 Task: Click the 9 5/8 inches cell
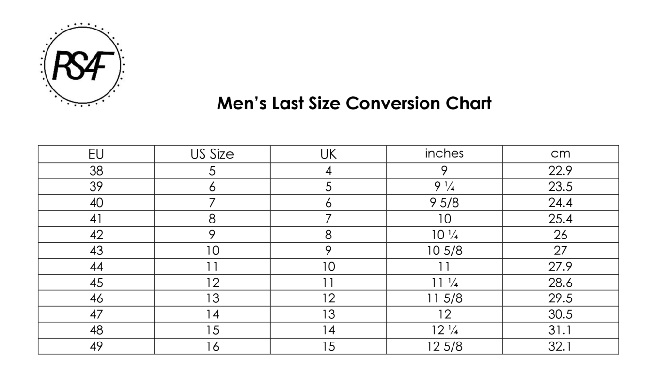tap(444, 203)
